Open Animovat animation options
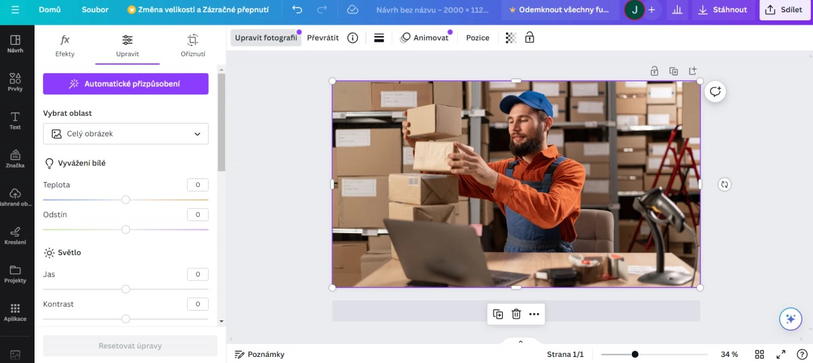 (x=424, y=38)
